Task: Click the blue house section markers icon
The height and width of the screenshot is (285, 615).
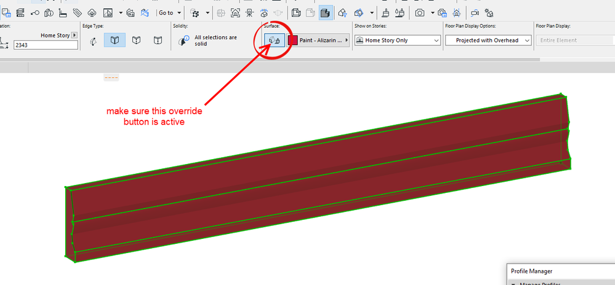Action: tap(456, 13)
